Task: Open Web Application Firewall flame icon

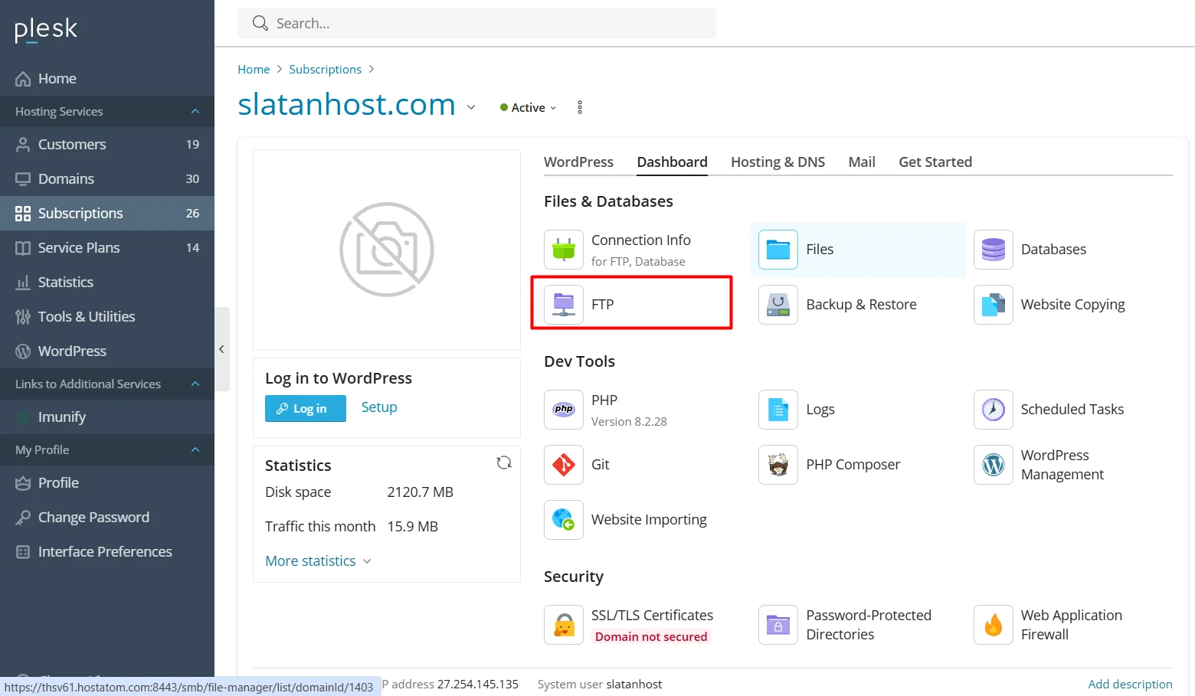Action: tap(994, 625)
